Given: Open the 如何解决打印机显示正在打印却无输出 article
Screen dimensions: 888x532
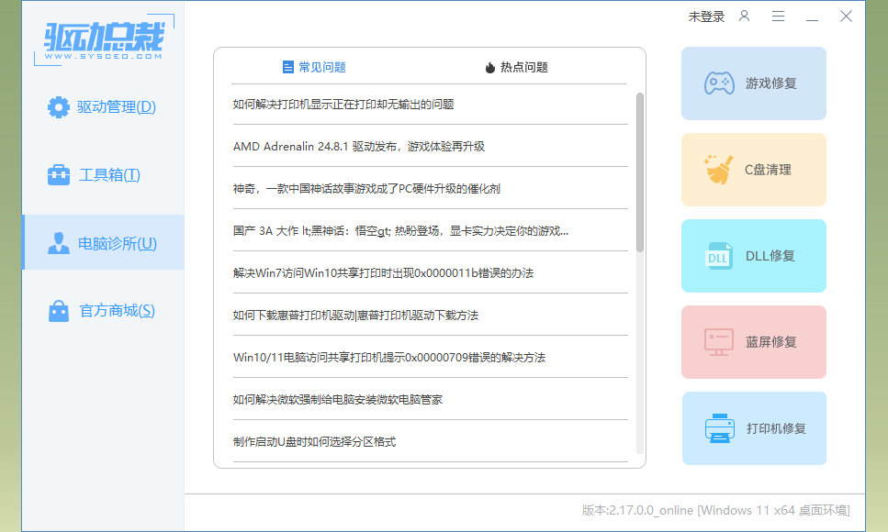Looking at the screenshot, I should point(343,105).
